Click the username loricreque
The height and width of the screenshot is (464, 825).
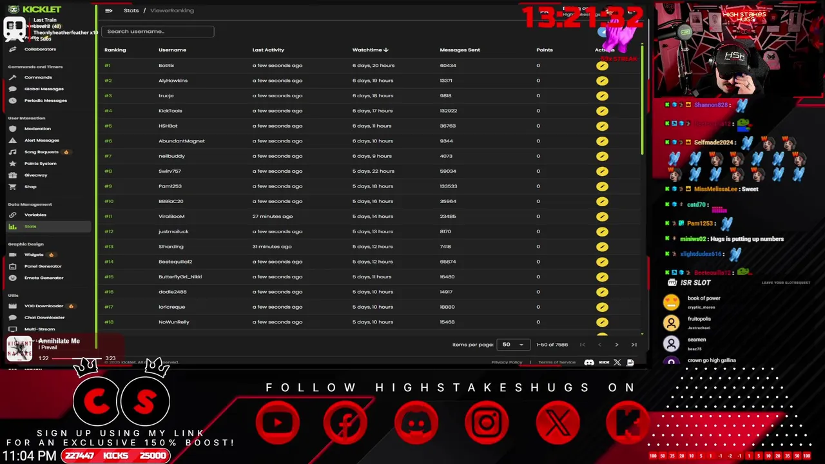(172, 307)
